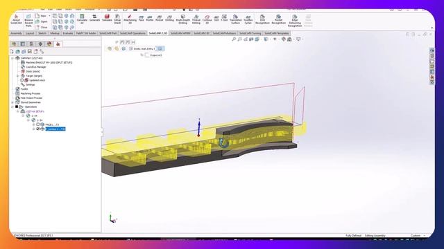Expand the Target node
The width and height of the screenshot is (444, 249).
(x=18, y=76)
